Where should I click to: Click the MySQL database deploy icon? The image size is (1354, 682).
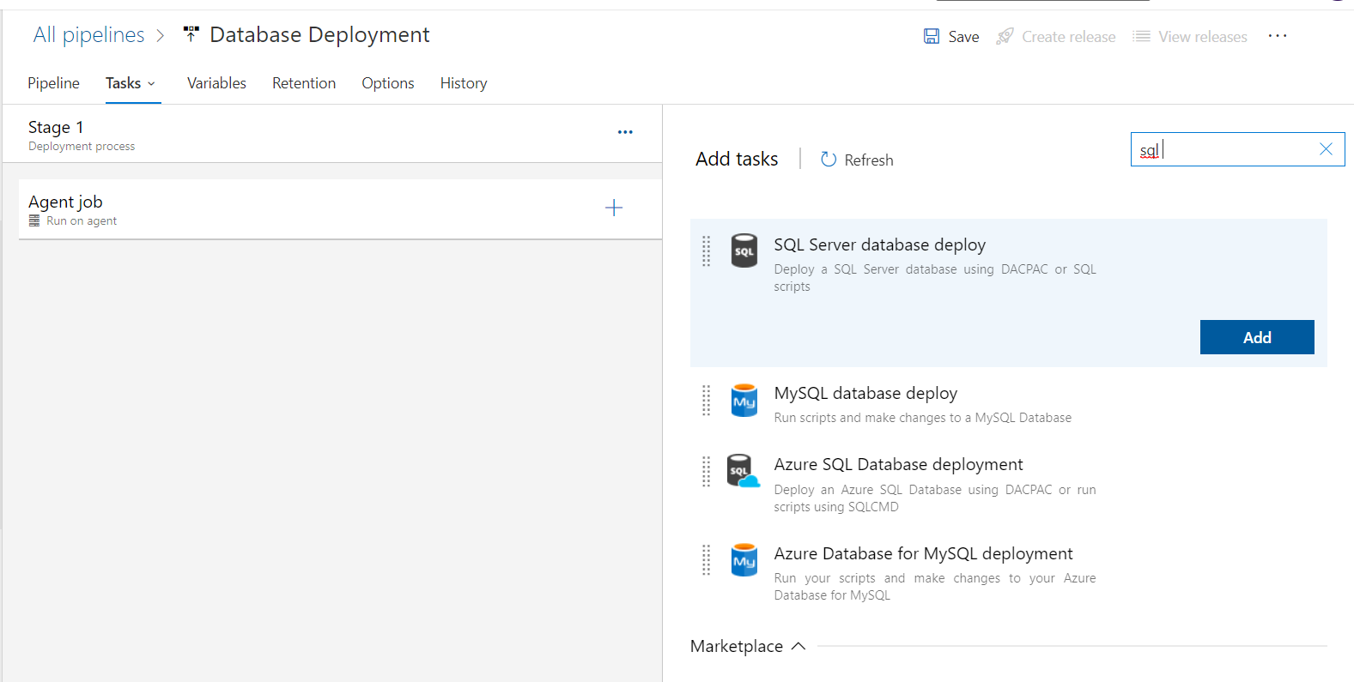click(x=744, y=401)
